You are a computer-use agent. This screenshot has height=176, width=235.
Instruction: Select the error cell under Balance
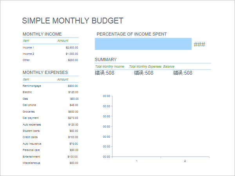(x=183, y=73)
